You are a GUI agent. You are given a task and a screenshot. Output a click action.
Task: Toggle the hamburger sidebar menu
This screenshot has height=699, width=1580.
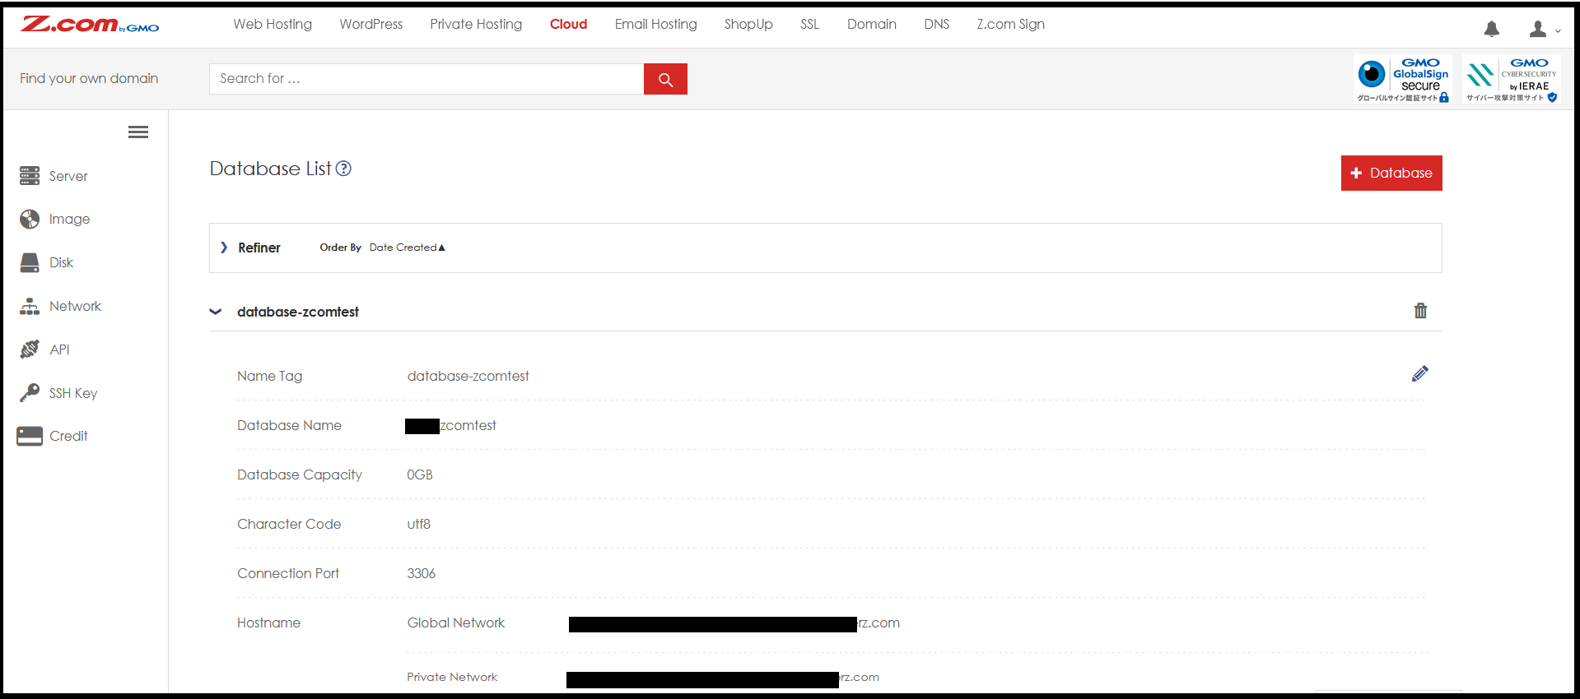pyautogui.click(x=138, y=132)
